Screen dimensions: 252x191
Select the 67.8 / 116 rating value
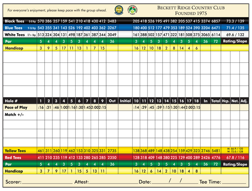(x=235, y=158)
